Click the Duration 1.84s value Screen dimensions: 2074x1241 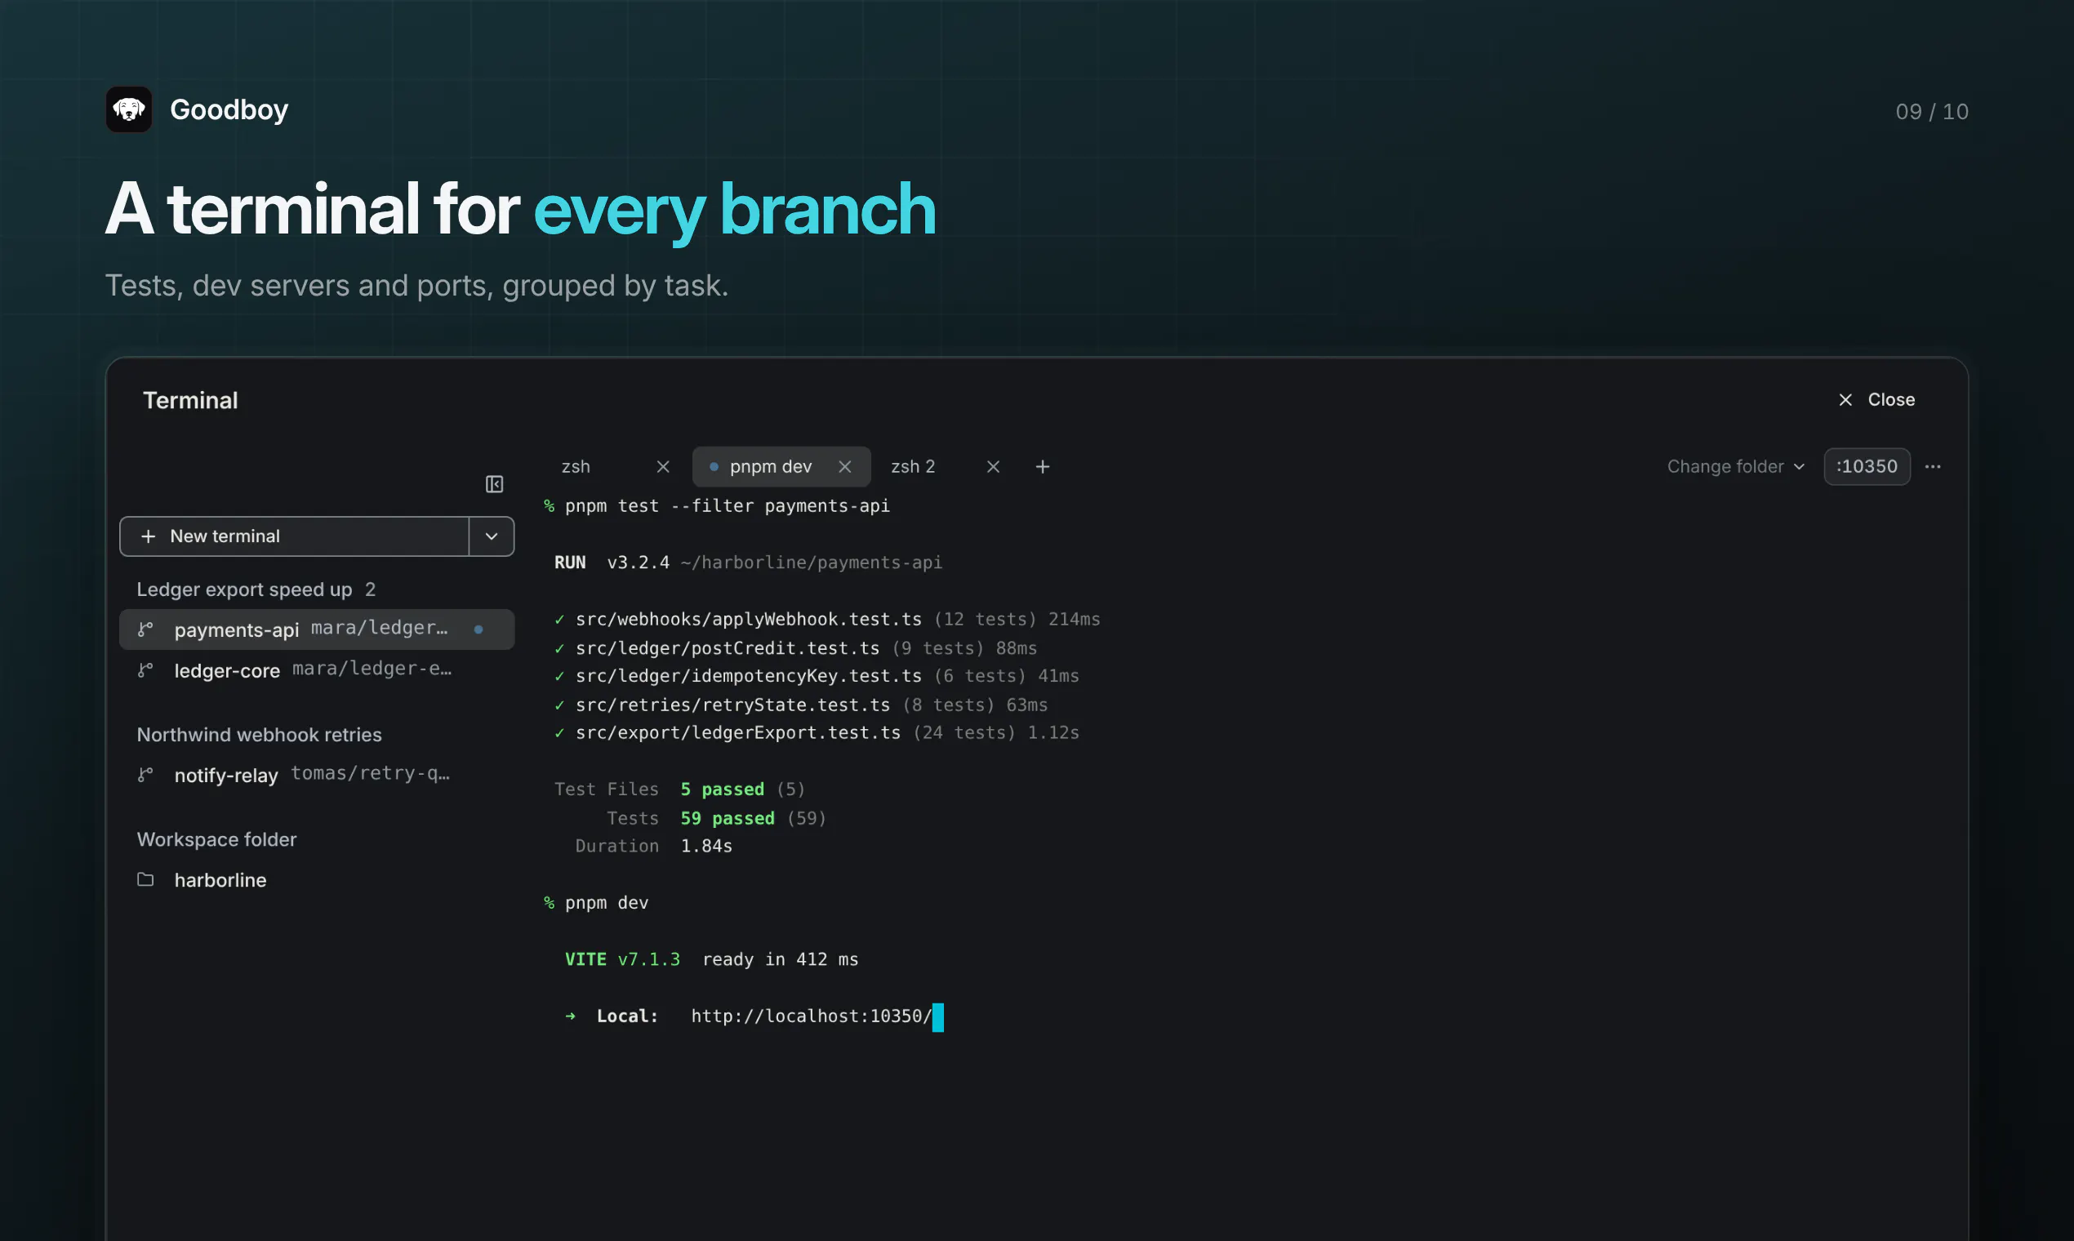coord(706,847)
